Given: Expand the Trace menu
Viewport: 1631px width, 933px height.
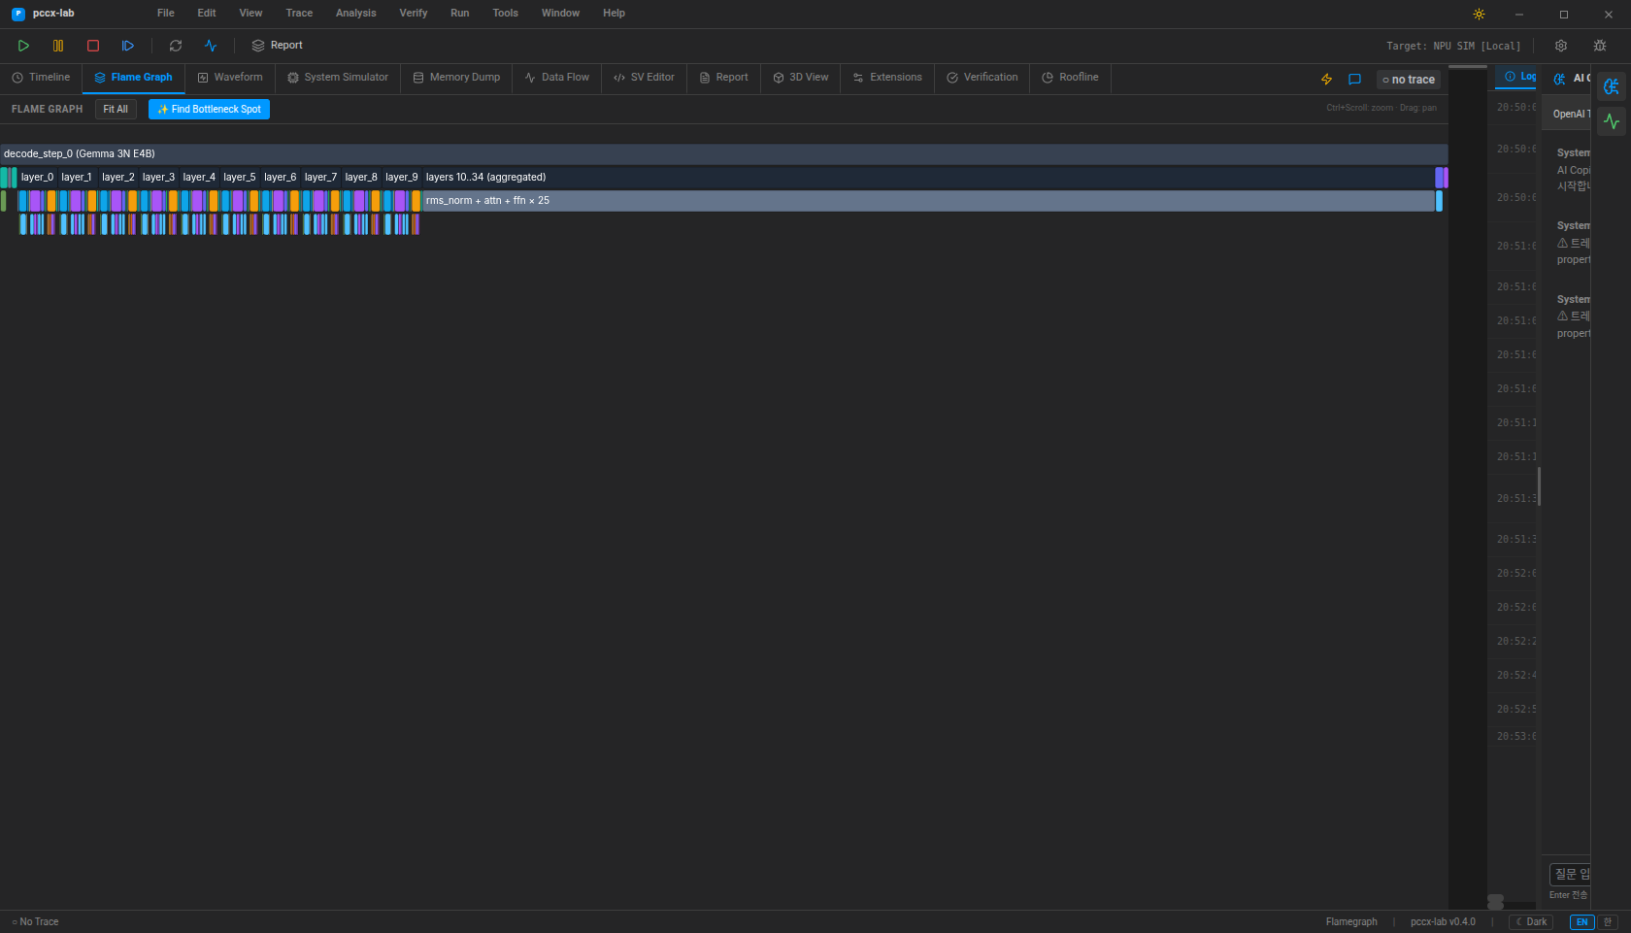Looking at the screenshot, I should click(299, 14).
